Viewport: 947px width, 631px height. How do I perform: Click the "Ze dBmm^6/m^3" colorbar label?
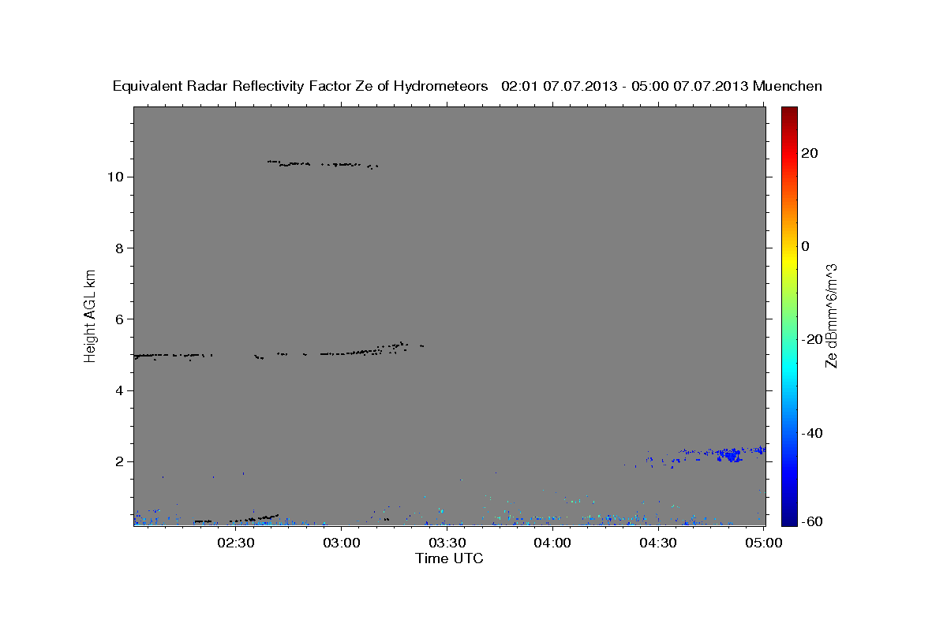tap(830, 315)
